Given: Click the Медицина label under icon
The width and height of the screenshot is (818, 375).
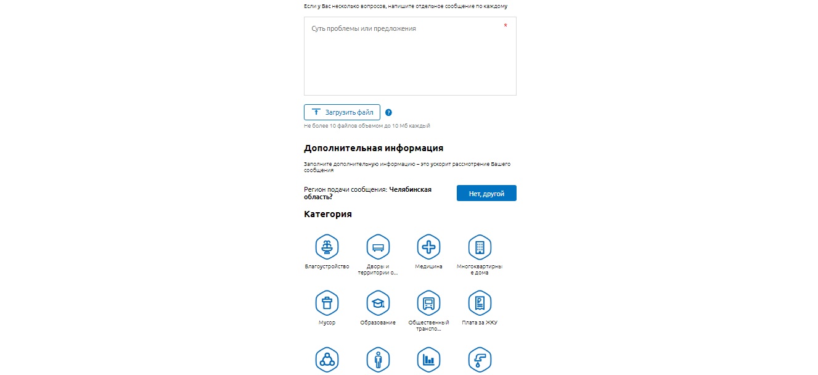Looking at the screenshot, I should point(428,266).
